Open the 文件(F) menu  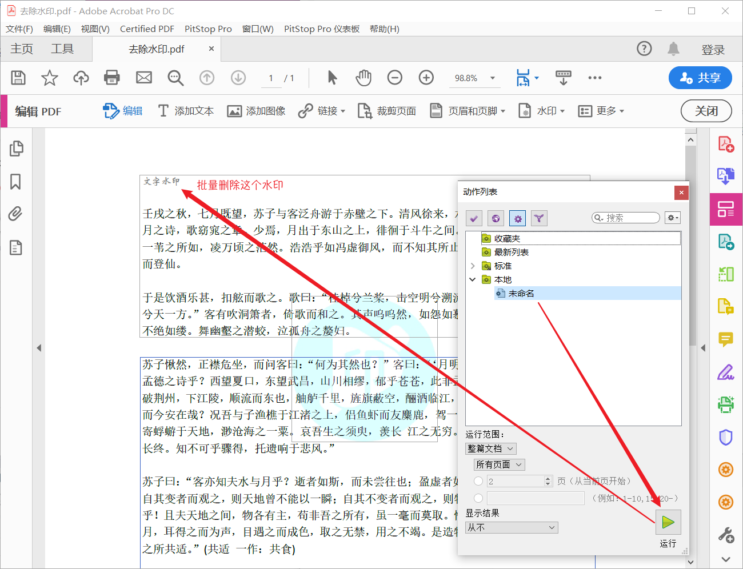click(x=19, y=29)
